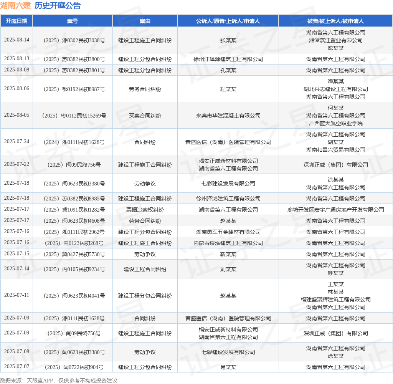Click defendant 呼某某
The height and width of the screenshot is (384, 393).
[x=335, y=273]
